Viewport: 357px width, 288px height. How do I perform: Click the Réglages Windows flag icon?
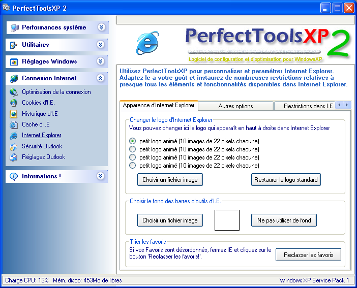[14, 62]
